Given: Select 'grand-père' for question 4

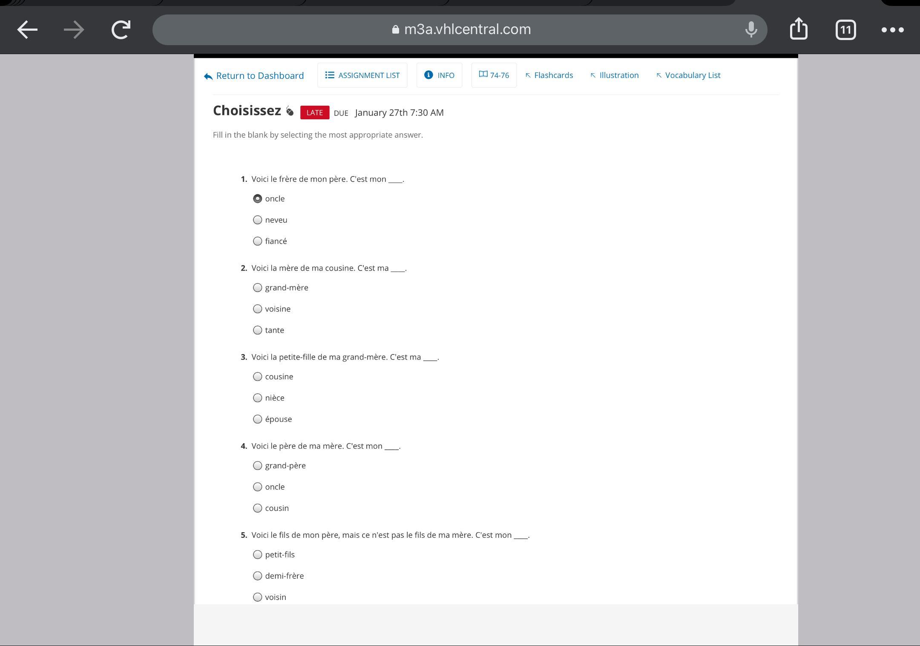Looking at the screenshot, I should [x=257, y=466].
